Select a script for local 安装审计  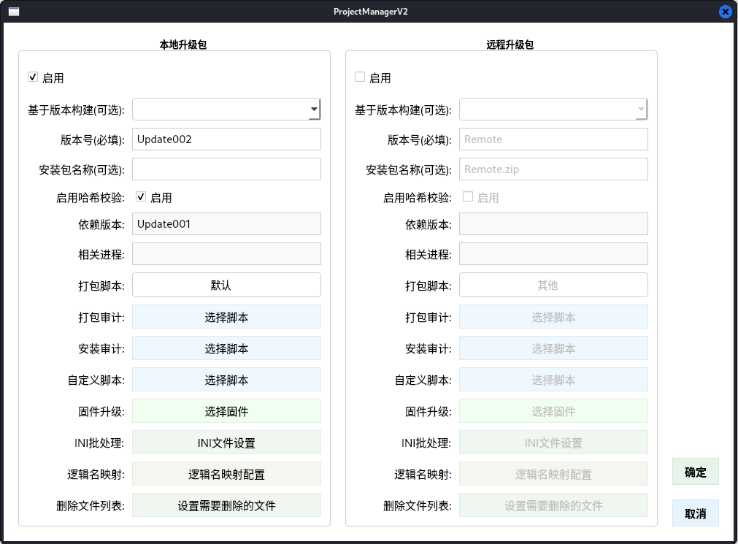[226, 348]
